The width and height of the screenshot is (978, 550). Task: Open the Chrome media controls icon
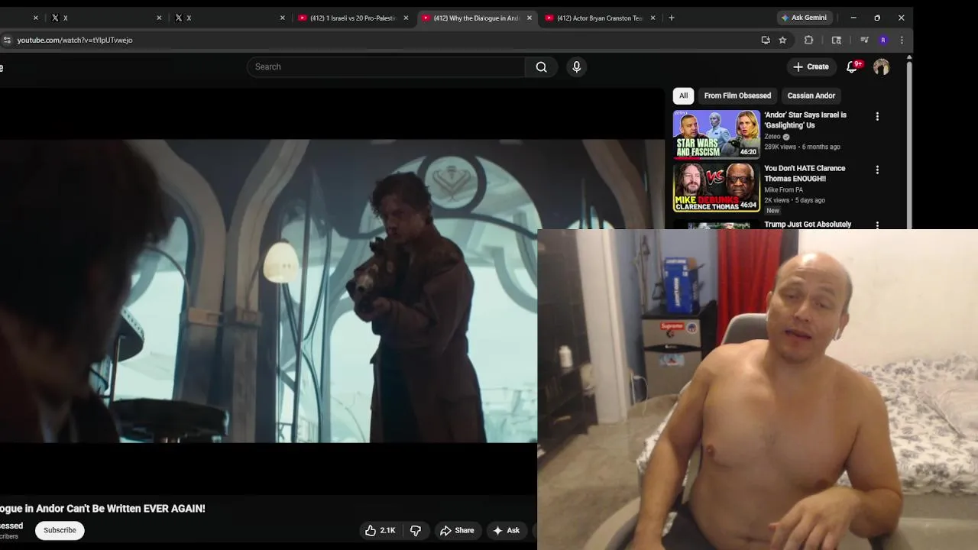point(864,40)
